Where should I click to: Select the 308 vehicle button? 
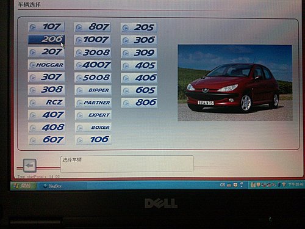click(46, 90)
